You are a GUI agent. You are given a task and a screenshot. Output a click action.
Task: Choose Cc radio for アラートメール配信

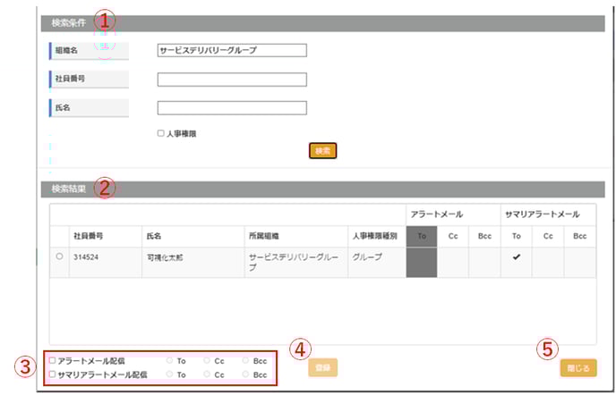(x=207, y=360)
